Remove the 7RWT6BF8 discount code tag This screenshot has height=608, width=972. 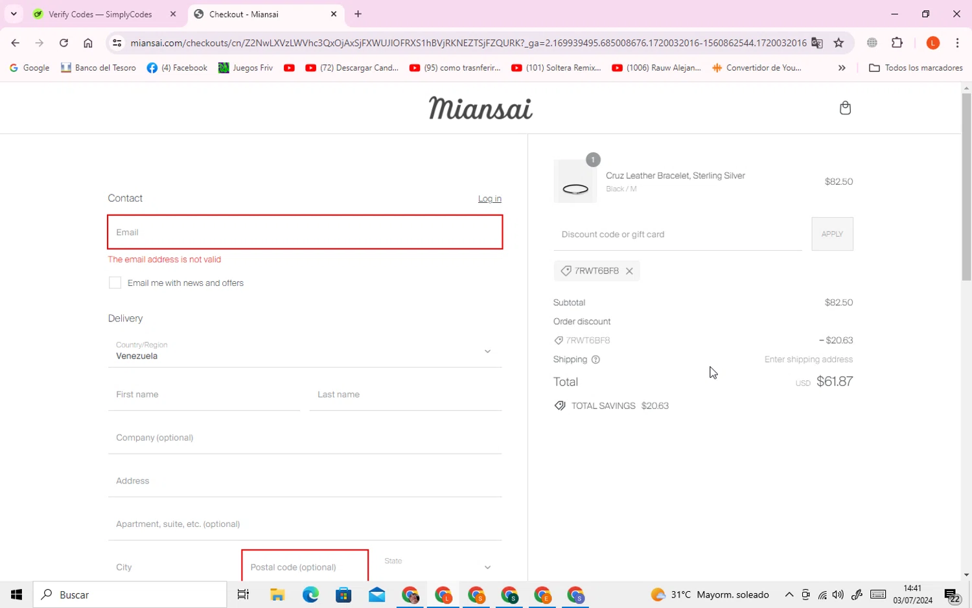(629, 271)
